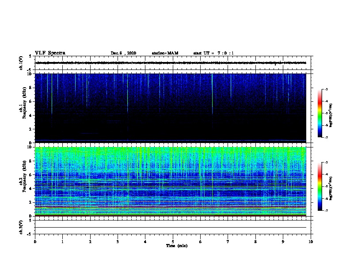This screenshot has height=271, width=350.
Task: Click the ch.2 spectrogram color scale bar
Action: [320, 186]
